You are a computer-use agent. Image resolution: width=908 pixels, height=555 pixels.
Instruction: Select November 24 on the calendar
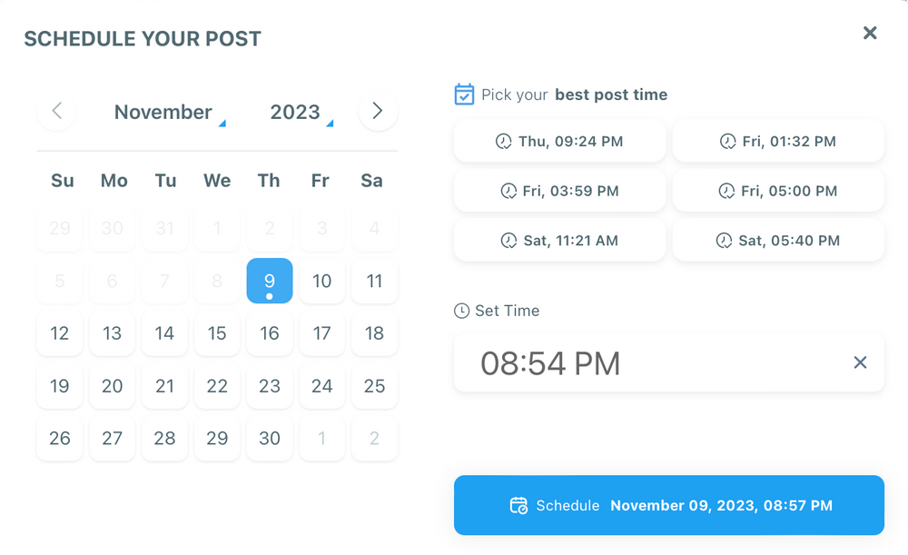[x=321, y=386]
